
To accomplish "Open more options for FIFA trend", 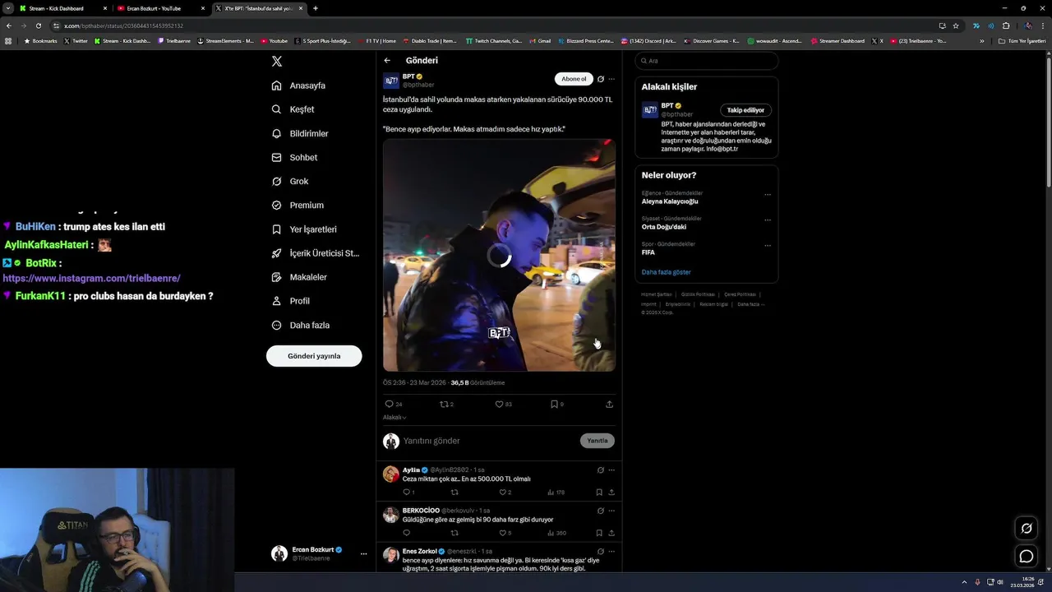I will [x=768, y=245].
